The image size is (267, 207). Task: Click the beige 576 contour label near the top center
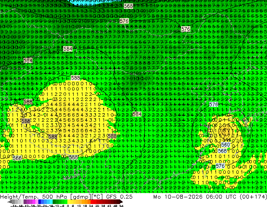click(124, 21)
